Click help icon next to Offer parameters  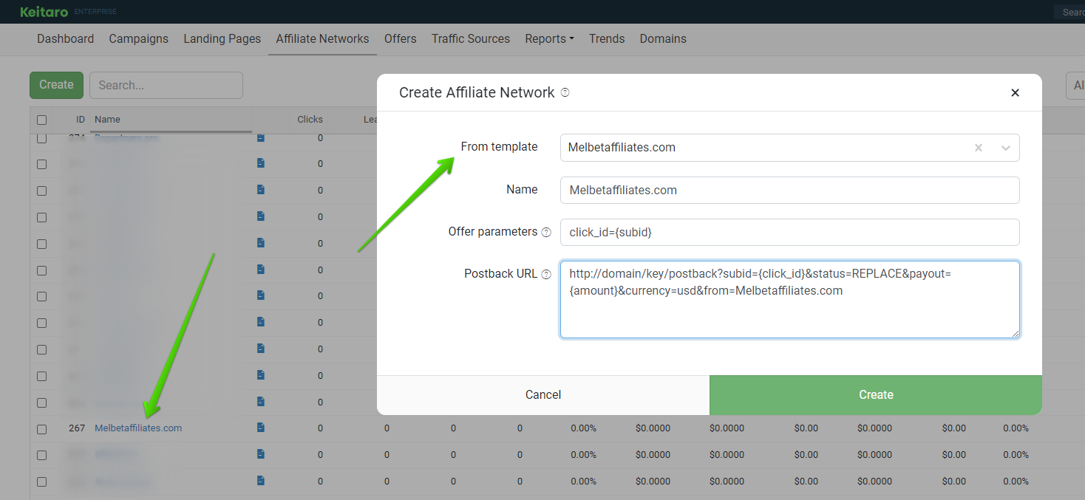click(x=546, y=232)
